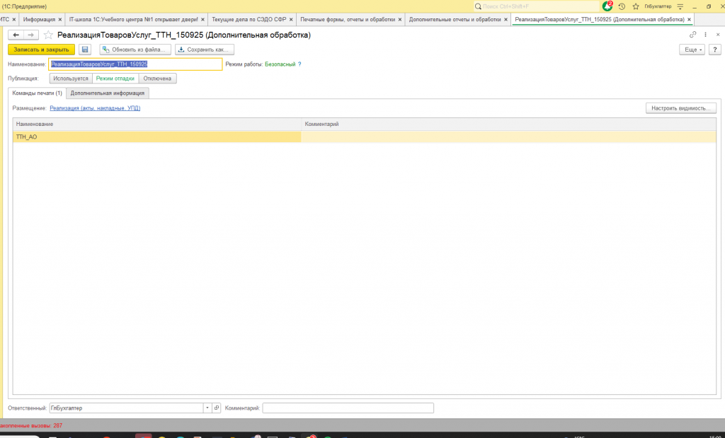Click ГлБухгалтер user name in title bar
This screenshot has height=438, width=725.
click(x=658, y=6)
